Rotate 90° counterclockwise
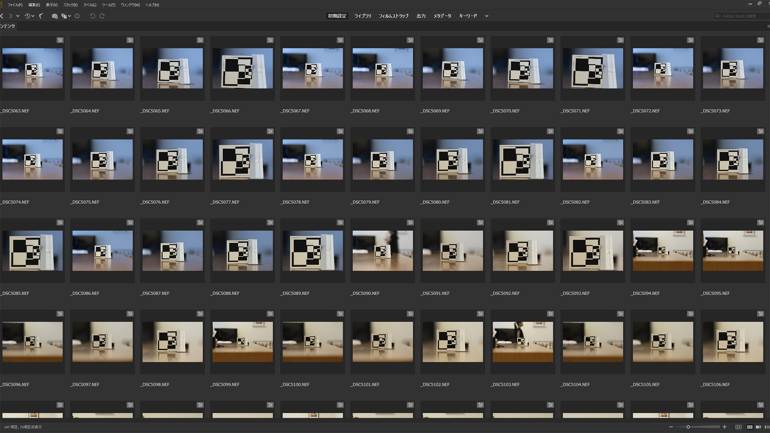Viewport: 770px width, 433px height. point(92,16)
